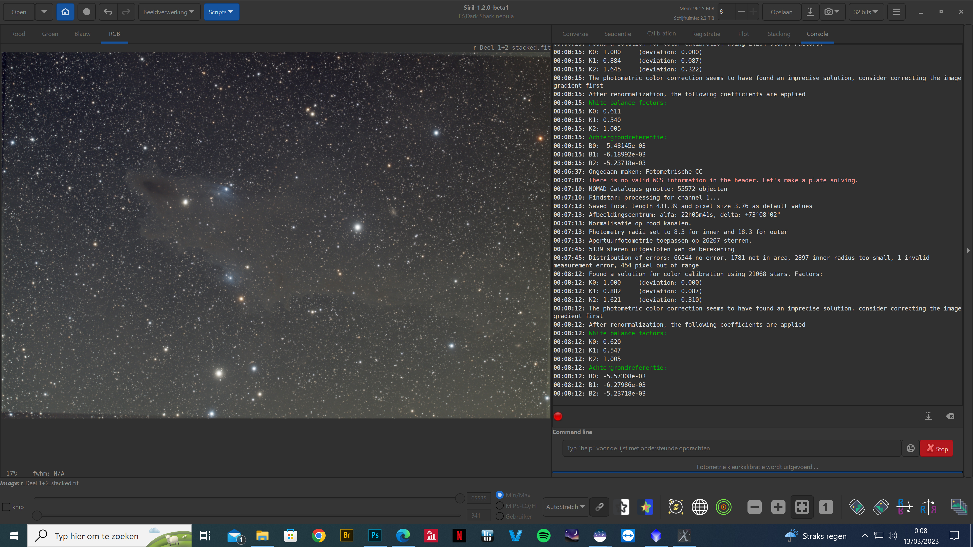Open the 32 bits depth dropdown
973x547 pixels.
(x=865, y=12)
